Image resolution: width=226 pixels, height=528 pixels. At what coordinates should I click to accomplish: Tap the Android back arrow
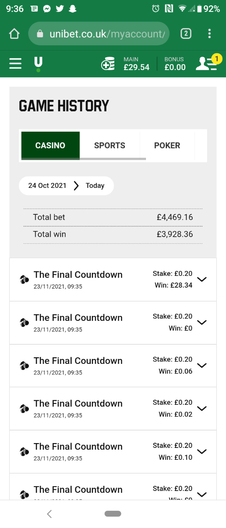(x=49, y=513)
